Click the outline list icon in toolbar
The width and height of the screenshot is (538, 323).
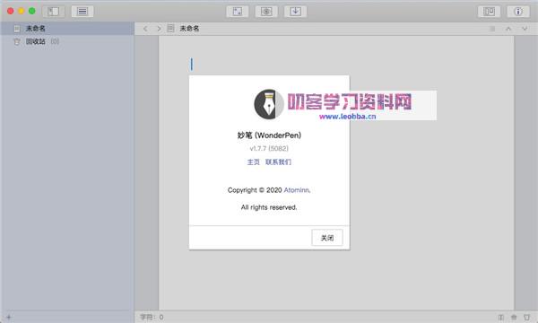tap(82, 12)
